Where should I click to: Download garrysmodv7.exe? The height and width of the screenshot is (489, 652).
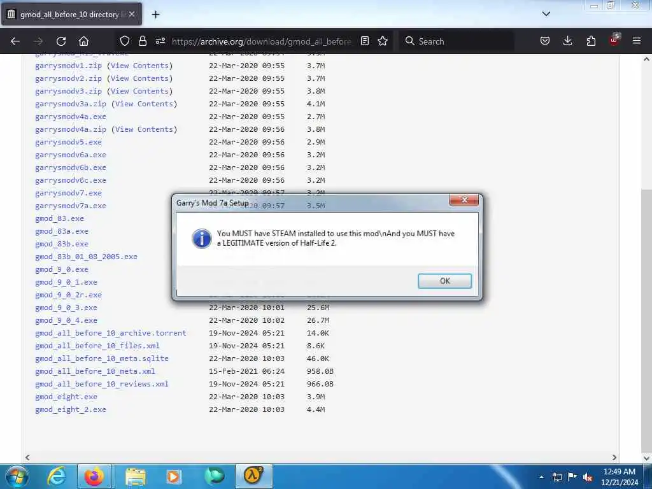click(x=68, y=193)
